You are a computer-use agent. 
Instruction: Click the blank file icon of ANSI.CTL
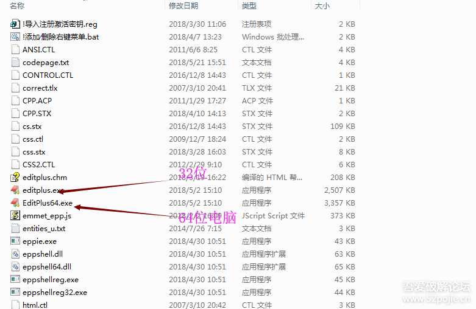coord(15,49)
